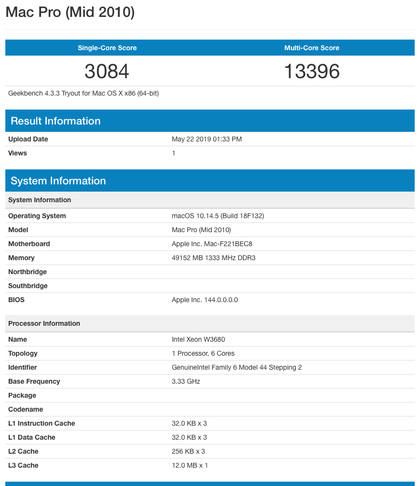Select L3 Cache value 12.0 MB x 1
Screen dimensions: 420x486
190,465
